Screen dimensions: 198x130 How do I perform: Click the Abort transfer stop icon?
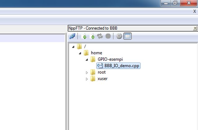coord(108,36)
